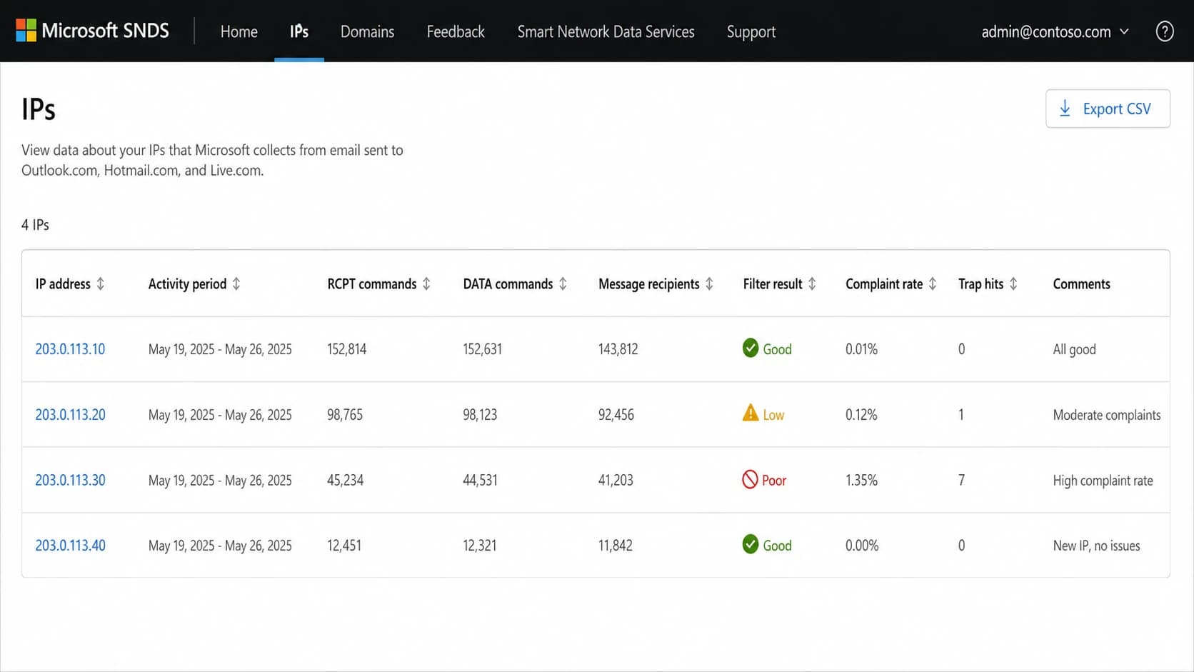1194x672 pixels.
Task: Click the Comments column header
Action: pyautogui.click(x=1081, y=284)
